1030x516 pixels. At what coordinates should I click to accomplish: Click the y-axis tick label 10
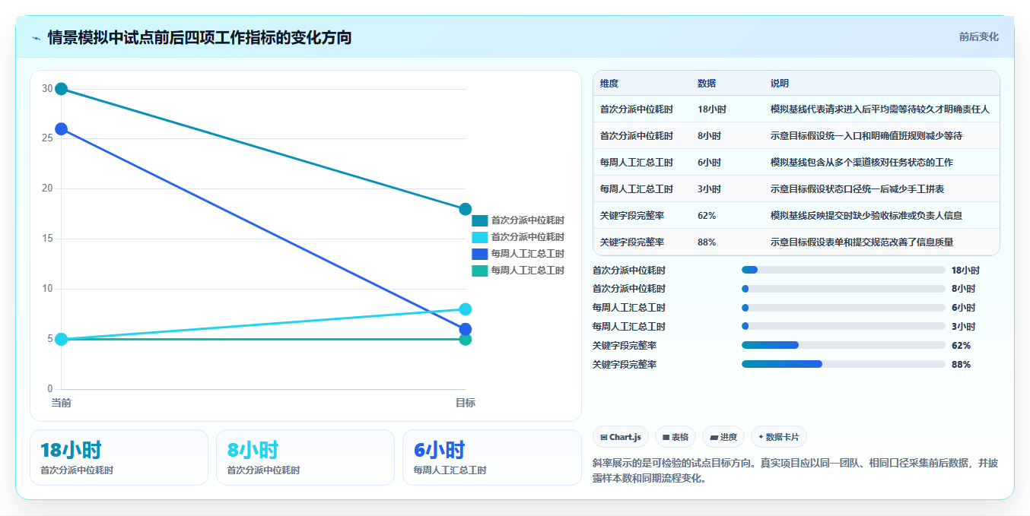click(x=47, y=289)
